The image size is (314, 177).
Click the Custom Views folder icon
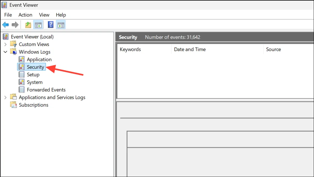pos(13,44)
